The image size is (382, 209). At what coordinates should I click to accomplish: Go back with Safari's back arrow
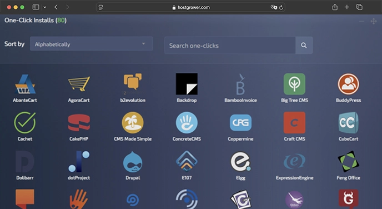pyautogui.click(x=56, y=7)
